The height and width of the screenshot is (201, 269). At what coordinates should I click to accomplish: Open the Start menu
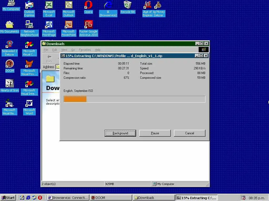click(8, 198)
